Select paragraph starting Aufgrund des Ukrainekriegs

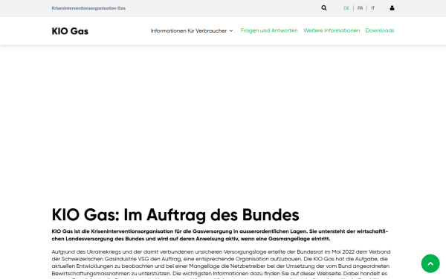[x=221, y=265]
